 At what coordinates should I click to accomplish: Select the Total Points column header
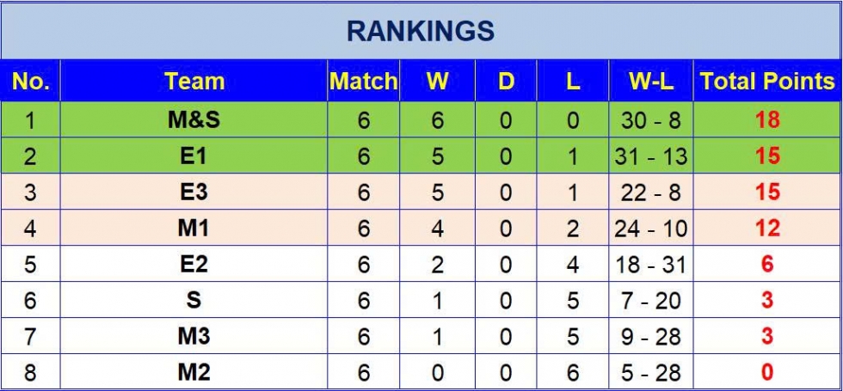click(767, 82)
